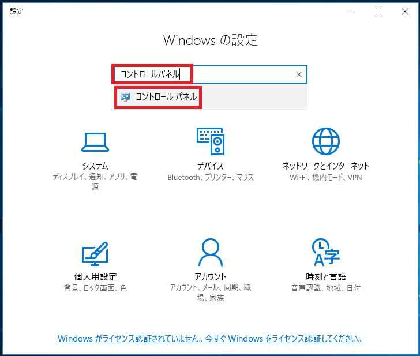Click the デバイス heading text
The image size is (420, 356).
(211, 166)
